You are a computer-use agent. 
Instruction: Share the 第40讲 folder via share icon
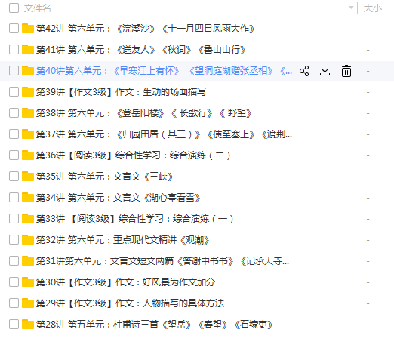click(x=304, y=71)
